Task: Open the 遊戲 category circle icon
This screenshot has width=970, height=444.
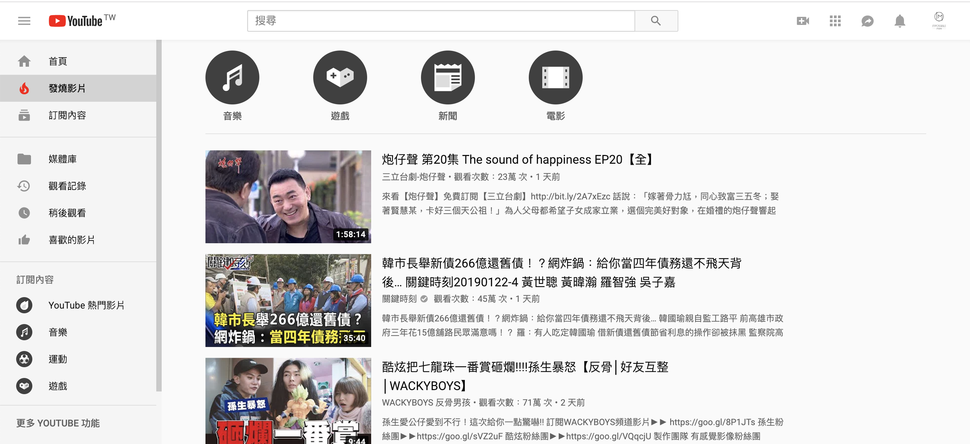Action: [x=340, y=77]
